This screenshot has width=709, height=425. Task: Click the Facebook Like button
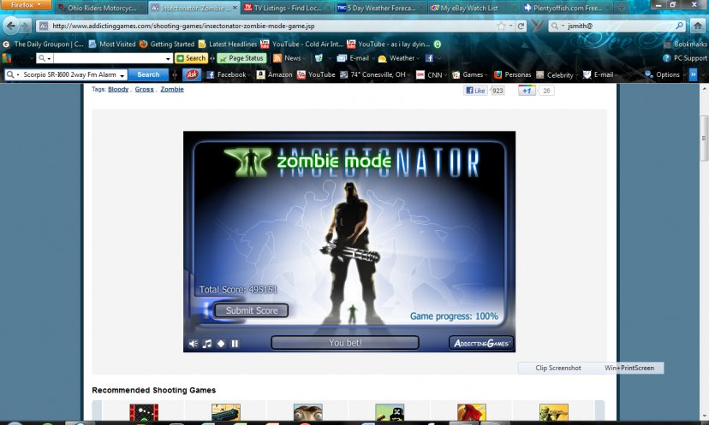(x=475, y=90)
